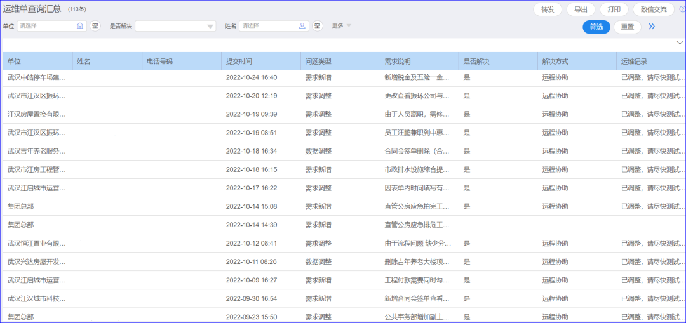The image size is (686, 323).
Task: Select the 武汉江汉城市科技… unit cell
Action: click(37, 298)
